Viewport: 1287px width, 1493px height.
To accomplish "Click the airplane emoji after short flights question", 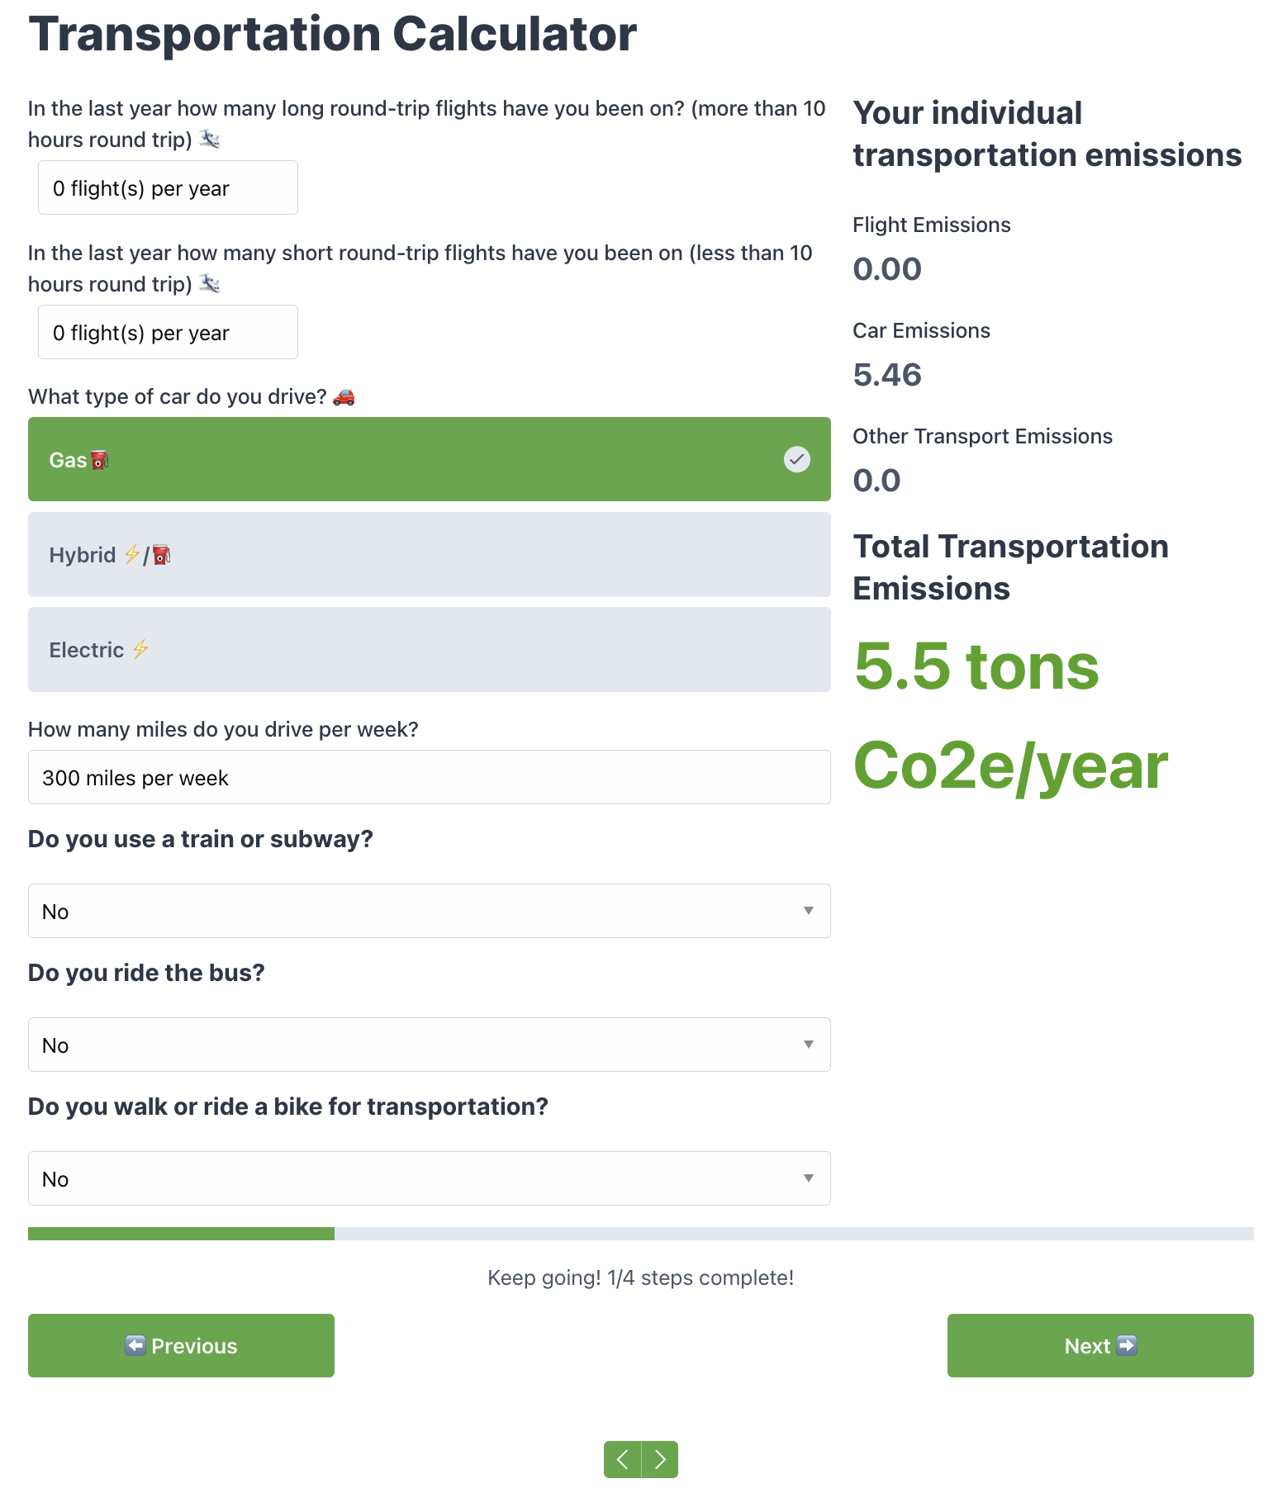I will 210,284.
